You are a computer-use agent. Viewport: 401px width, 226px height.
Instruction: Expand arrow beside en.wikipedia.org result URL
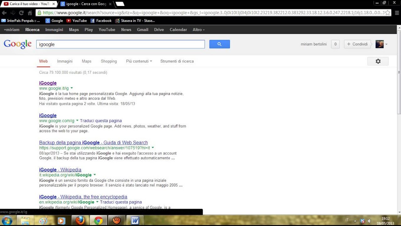point(97,202)
